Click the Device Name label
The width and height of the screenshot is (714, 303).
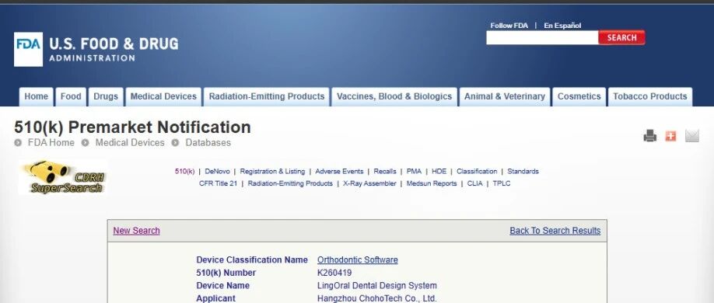point(222,286)
